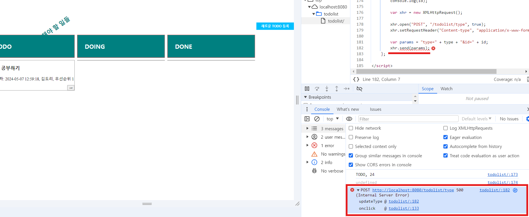529x217 pixels.
Task: Select the Console drawer tab
Action: pyautogui.click(x=322, y=109)
